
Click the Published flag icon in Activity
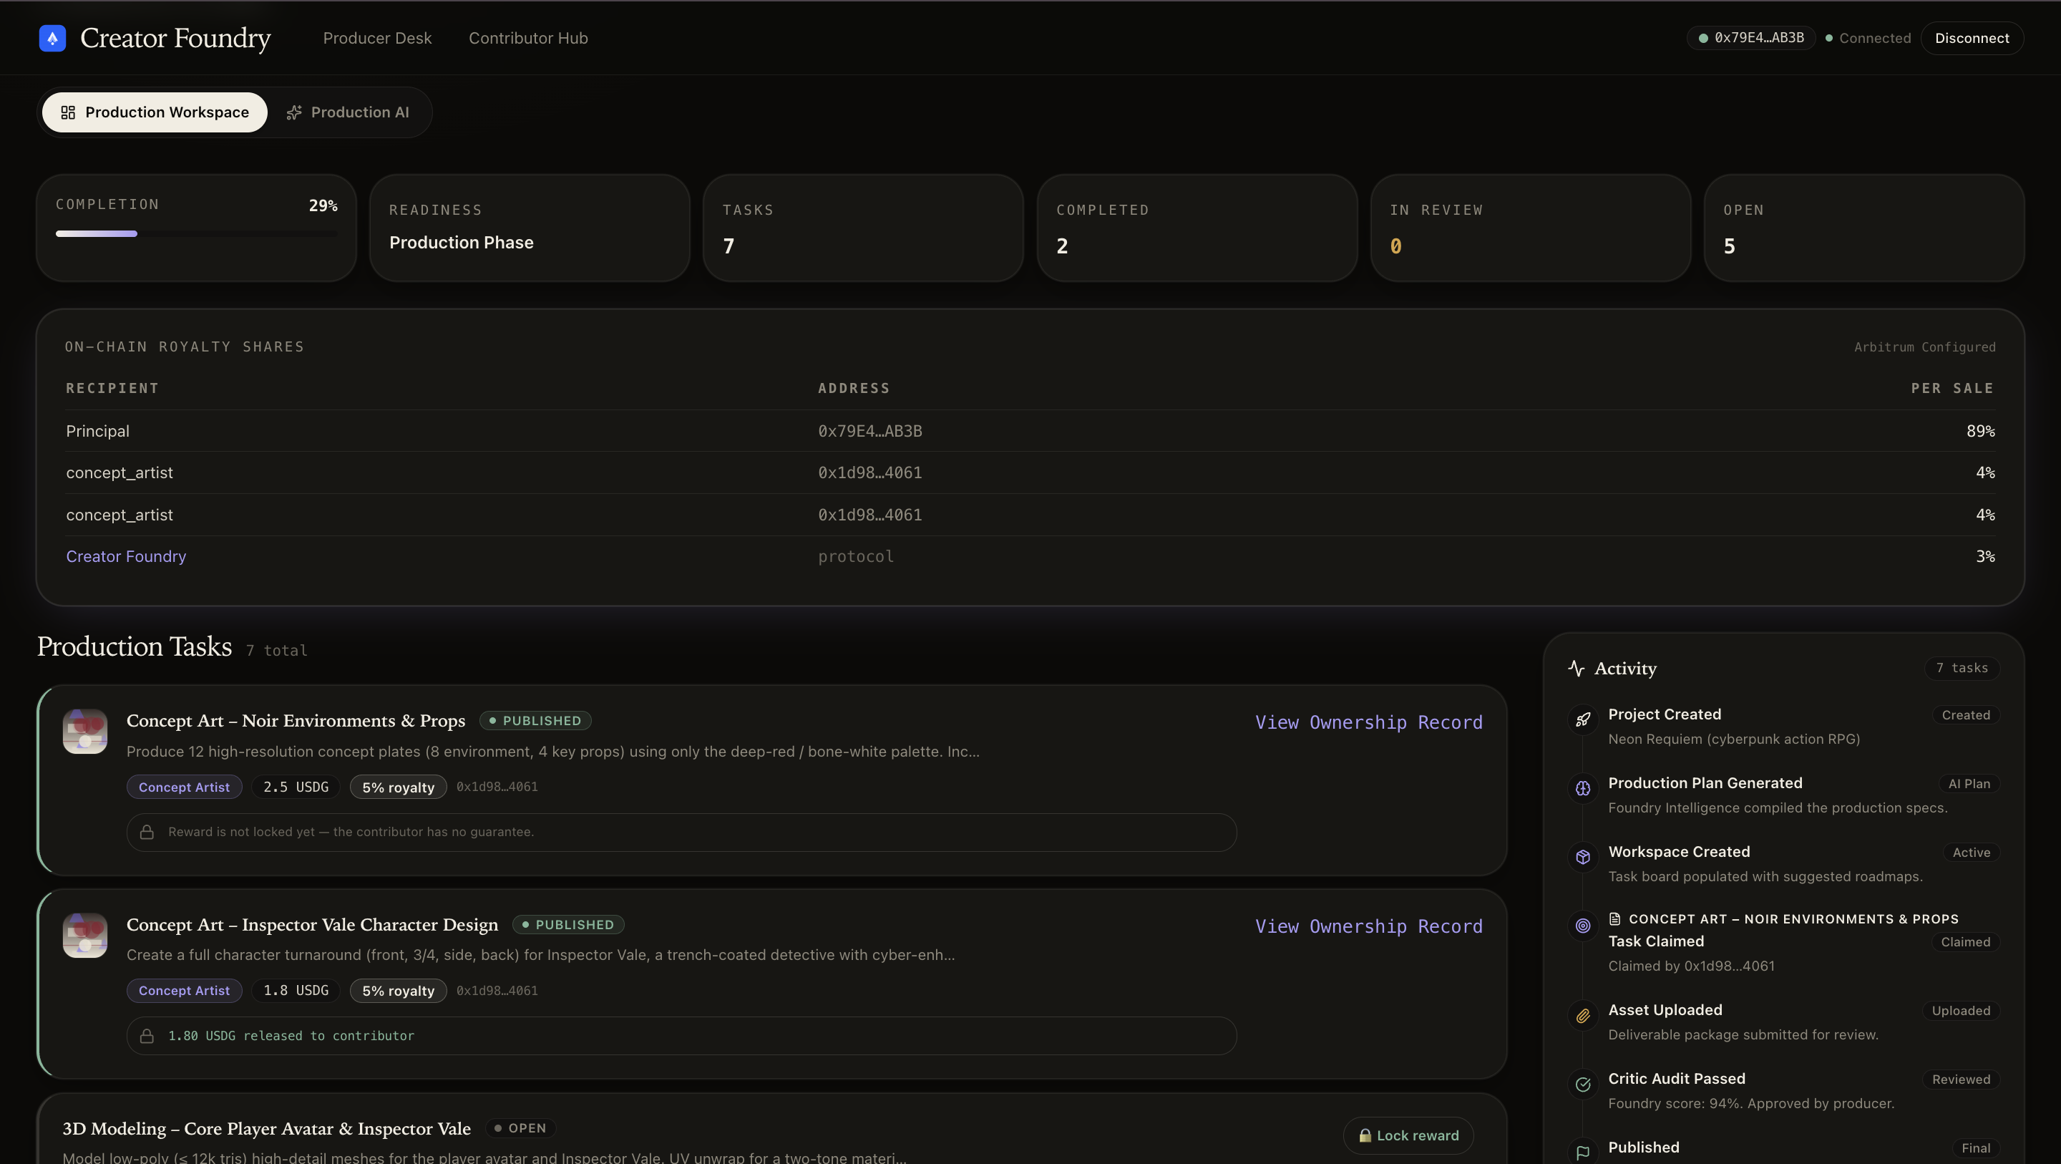(x=1582, y=1153)
